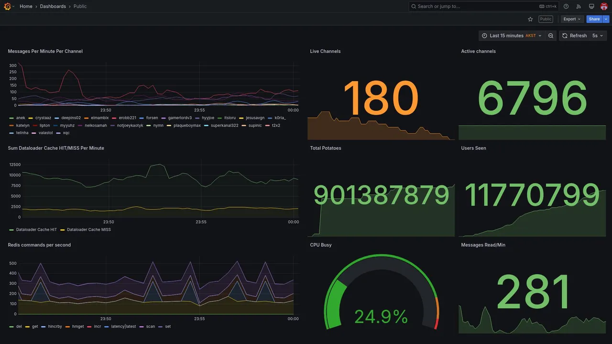
Task: Navigate to Dashboards breadcrumb
Action: pos(53,6)
